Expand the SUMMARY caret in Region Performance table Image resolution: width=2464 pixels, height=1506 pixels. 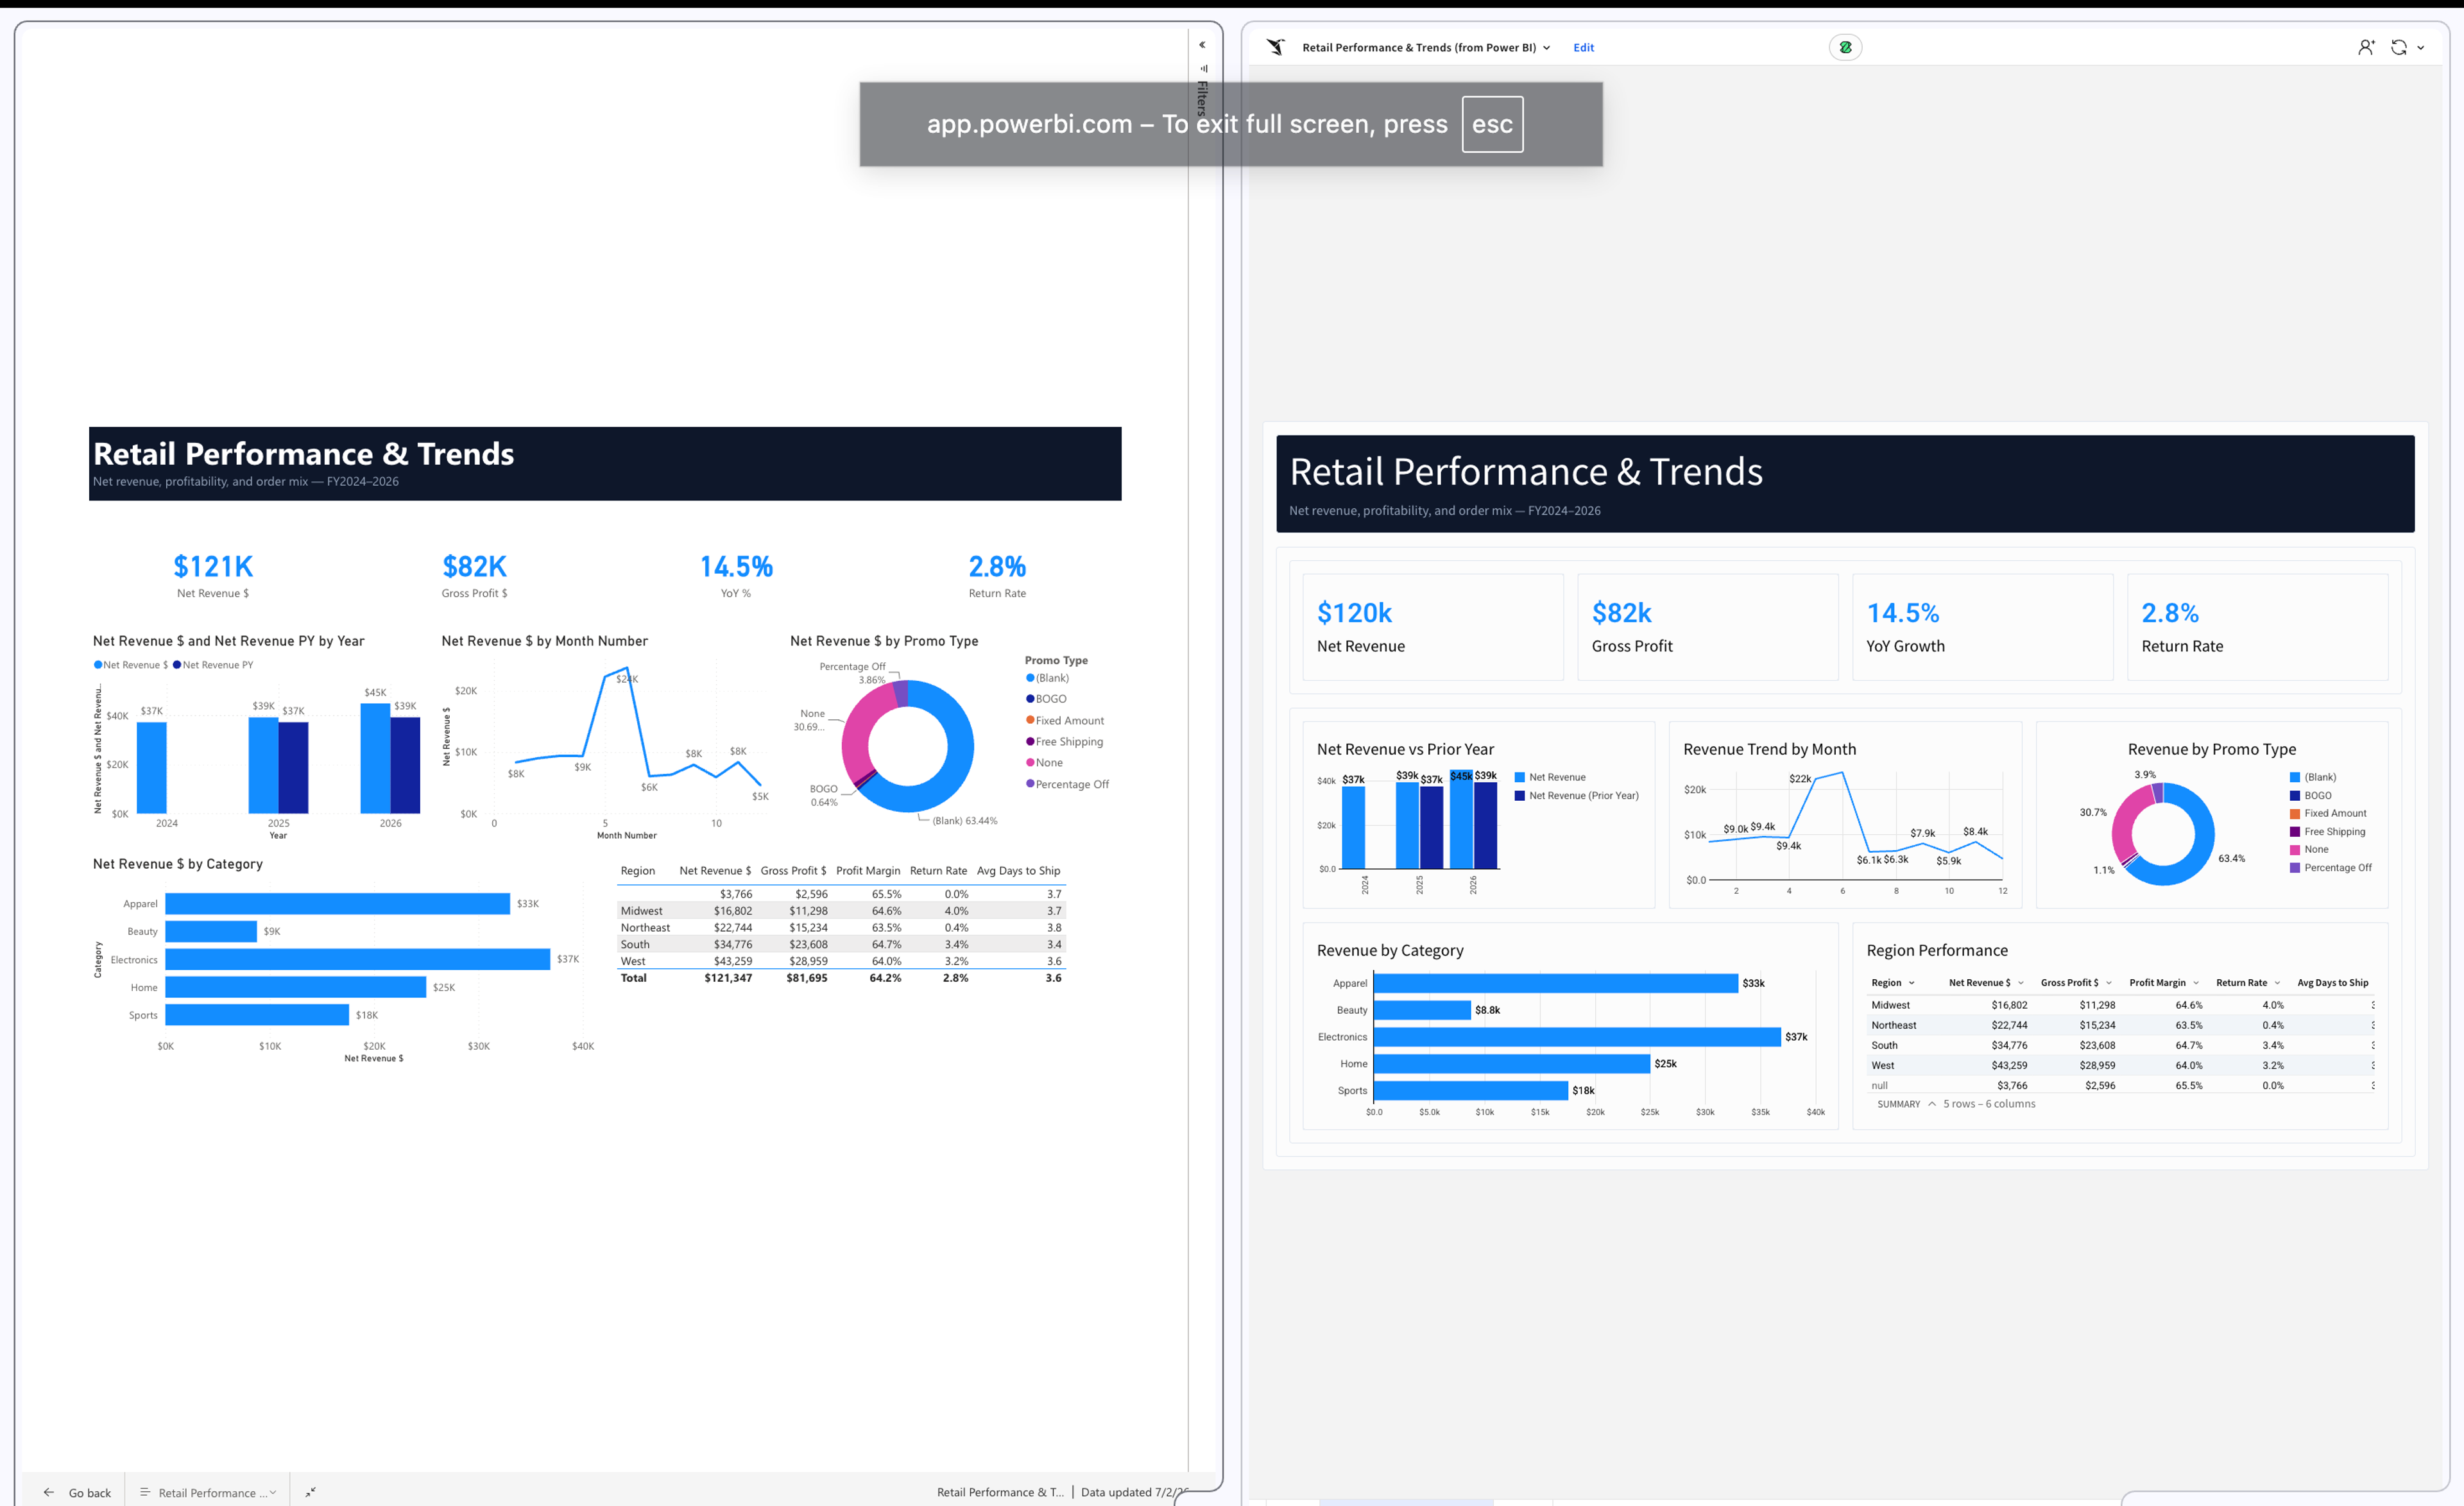(x=1932, y=1104)
